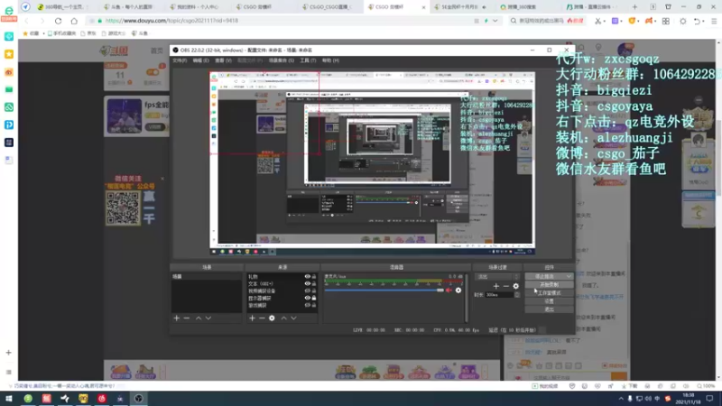
Task: Click the blue mixer volume slider
Action: [384, 291]
